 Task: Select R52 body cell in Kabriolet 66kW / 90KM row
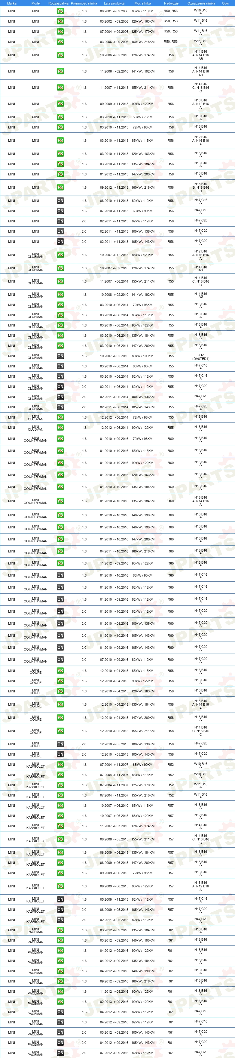(x=171, y=765)
